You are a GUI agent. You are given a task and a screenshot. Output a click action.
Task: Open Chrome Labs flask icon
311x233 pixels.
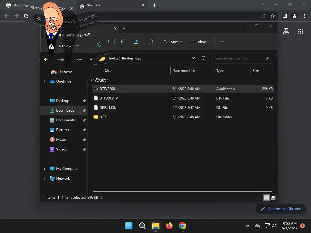(x=286, y=31)
